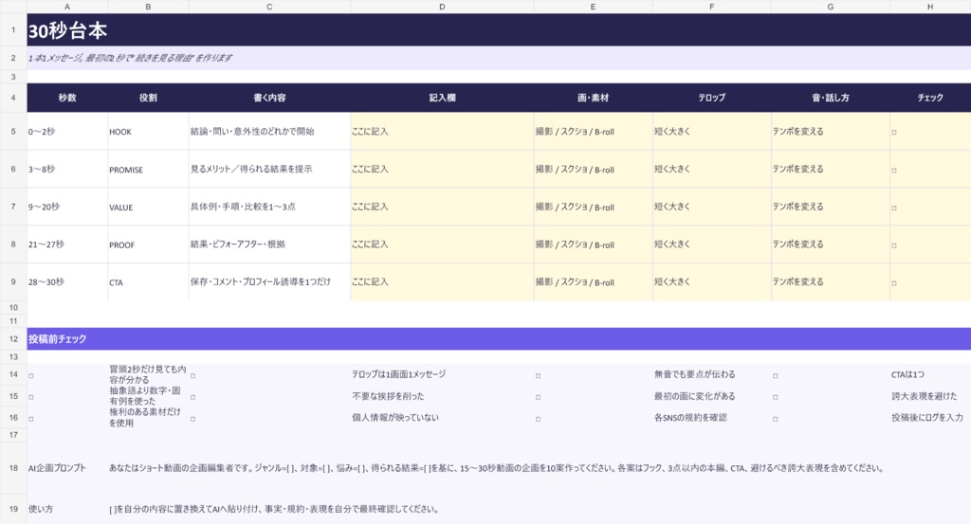Click the 28〜30秒 cell
The height and width of the screenshot is (524, 971).
tap(67, 282)
